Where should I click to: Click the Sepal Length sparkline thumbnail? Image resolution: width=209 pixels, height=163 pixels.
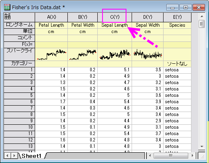point(114,54)
